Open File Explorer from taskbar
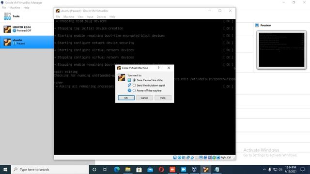Image resolution: width=310 pixels, height=174 pixels. 128,170
